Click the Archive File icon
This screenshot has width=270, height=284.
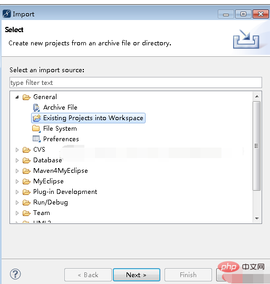[x=36, y=107]
